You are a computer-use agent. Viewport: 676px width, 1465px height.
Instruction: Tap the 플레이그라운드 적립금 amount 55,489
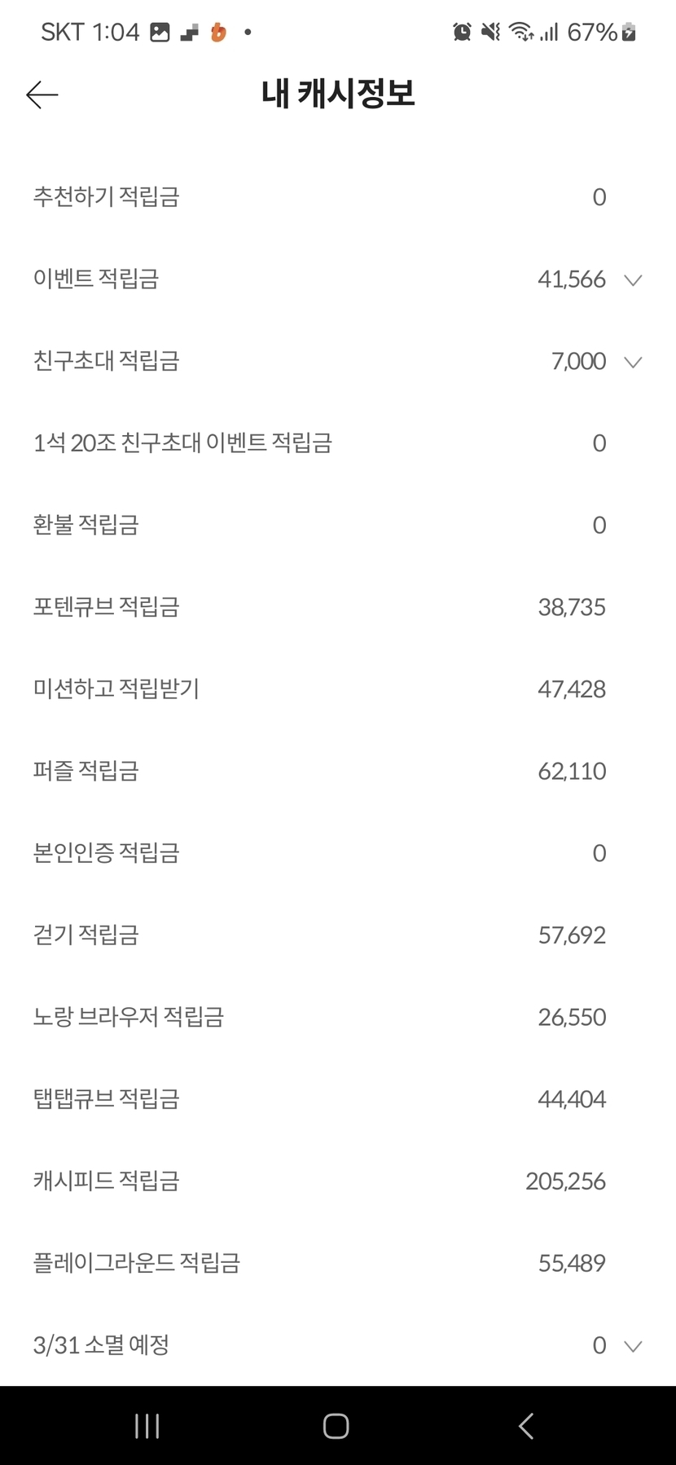tap(572, 1263)
